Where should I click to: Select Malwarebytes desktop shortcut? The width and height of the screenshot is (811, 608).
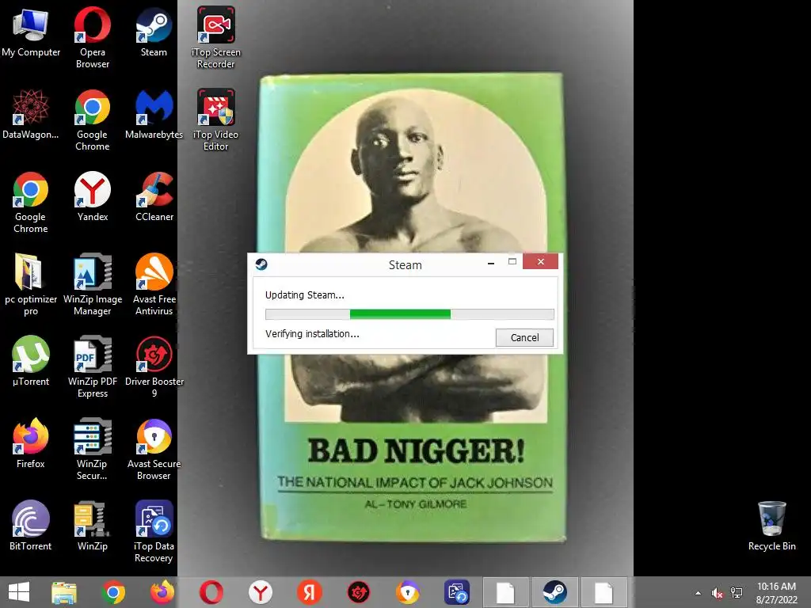point(154,115)
